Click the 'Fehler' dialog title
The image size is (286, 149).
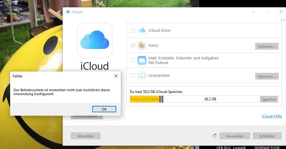(18, 76)
